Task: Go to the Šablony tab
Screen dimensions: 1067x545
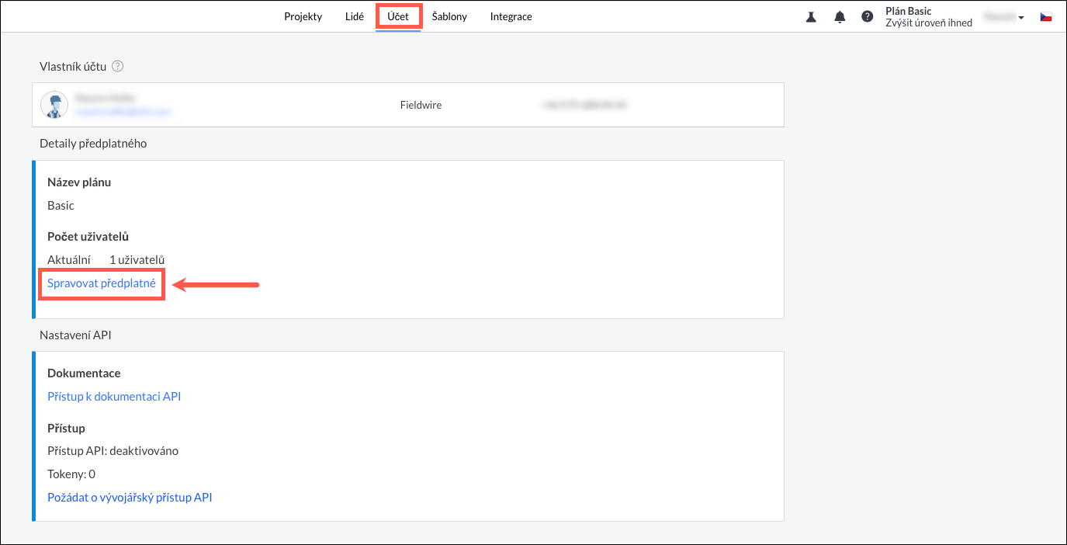Action: click(449, 17)
